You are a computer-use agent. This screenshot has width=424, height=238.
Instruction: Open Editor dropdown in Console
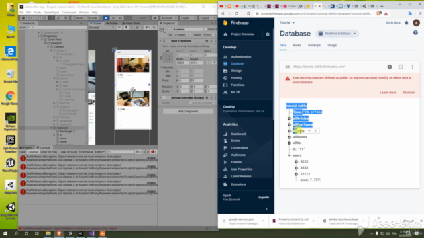tap(99, 152)
